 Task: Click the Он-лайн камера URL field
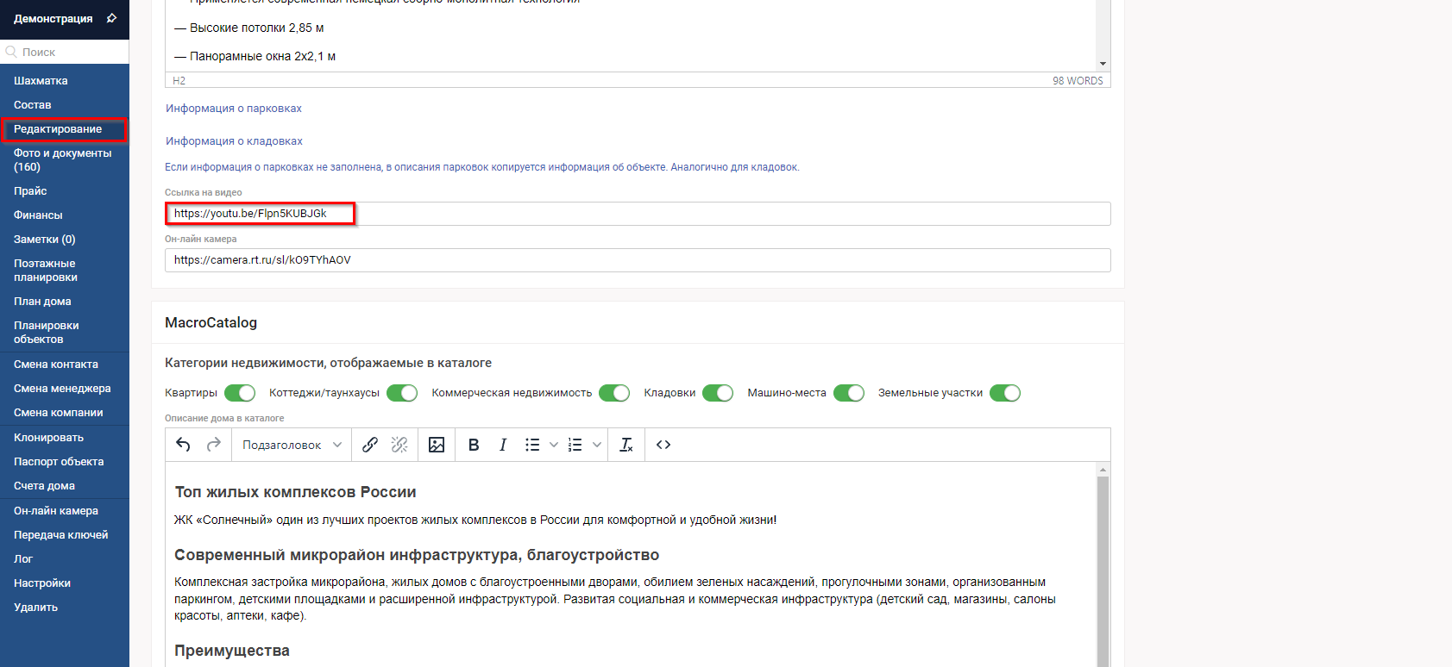pos(637,260)
